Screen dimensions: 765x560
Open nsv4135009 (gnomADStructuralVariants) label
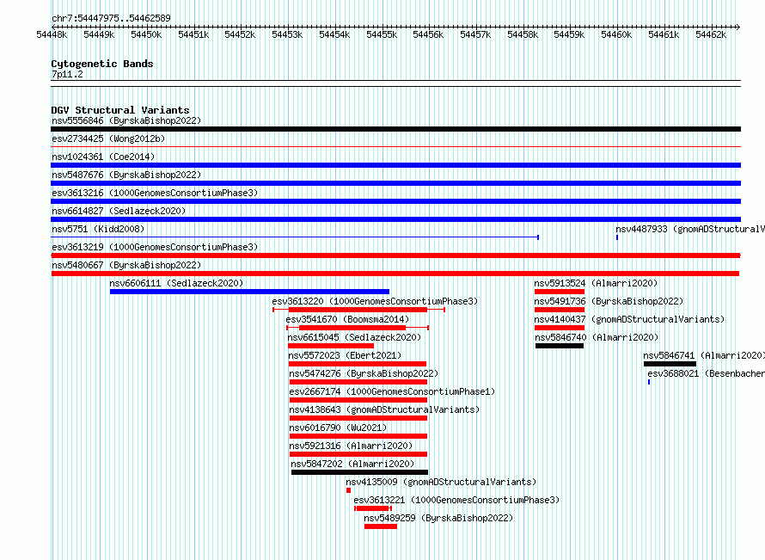(441, 482)
